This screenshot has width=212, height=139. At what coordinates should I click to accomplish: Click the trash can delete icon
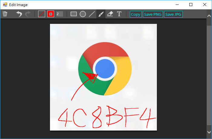click(5, 14)
